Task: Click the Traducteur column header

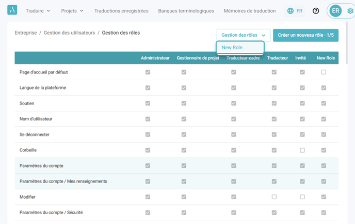Action: point(278,58)
